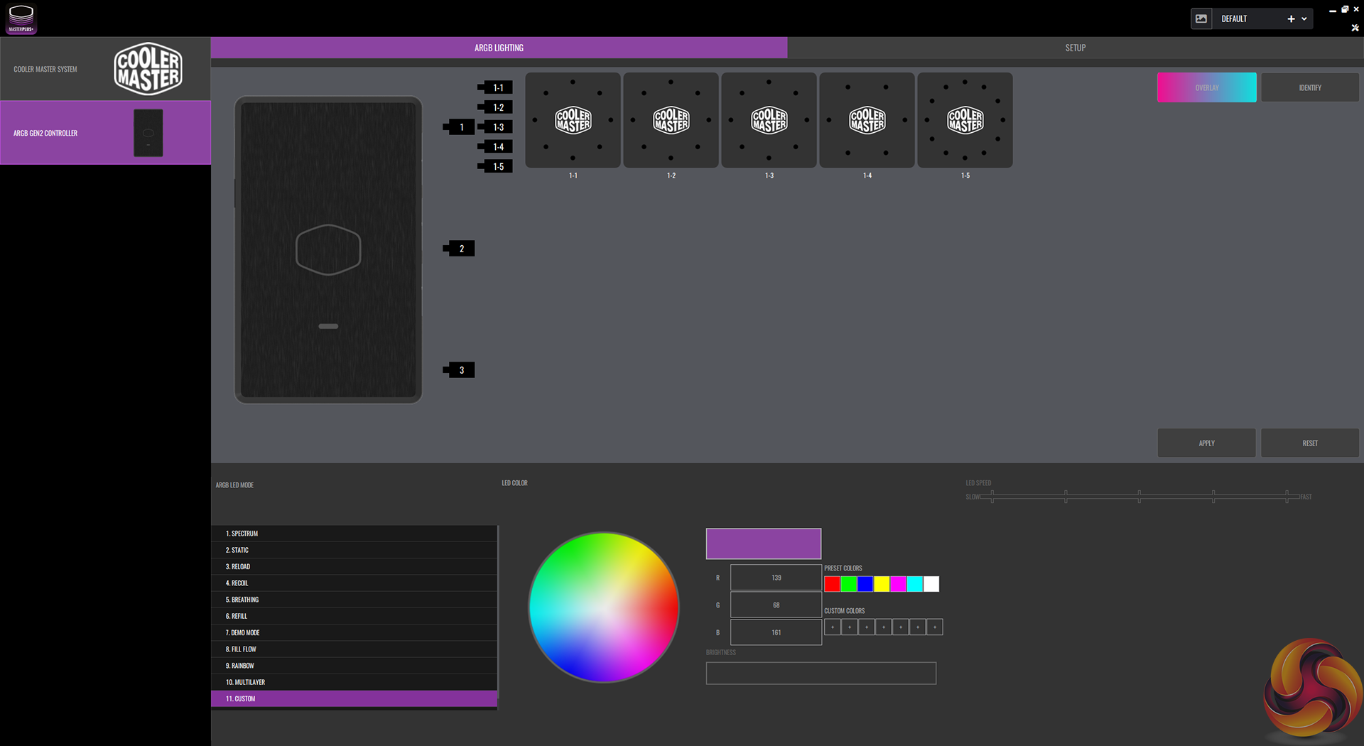
Task: Choose the green preset color
Action: click(849, 584)
